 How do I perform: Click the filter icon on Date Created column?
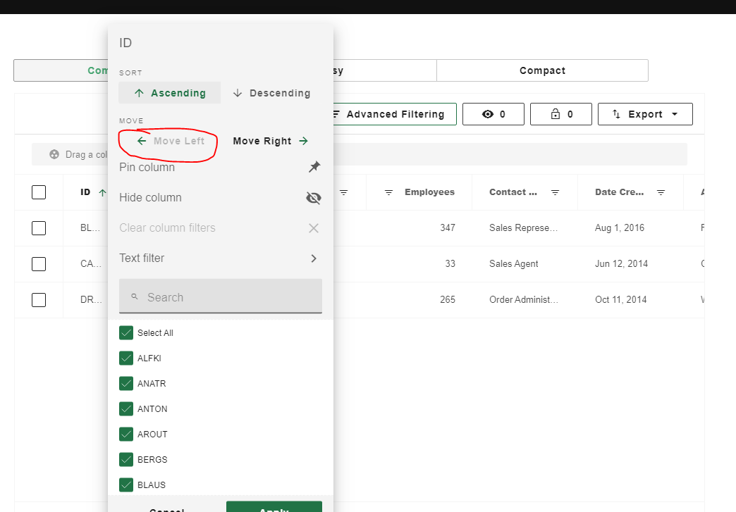point(661,192)
